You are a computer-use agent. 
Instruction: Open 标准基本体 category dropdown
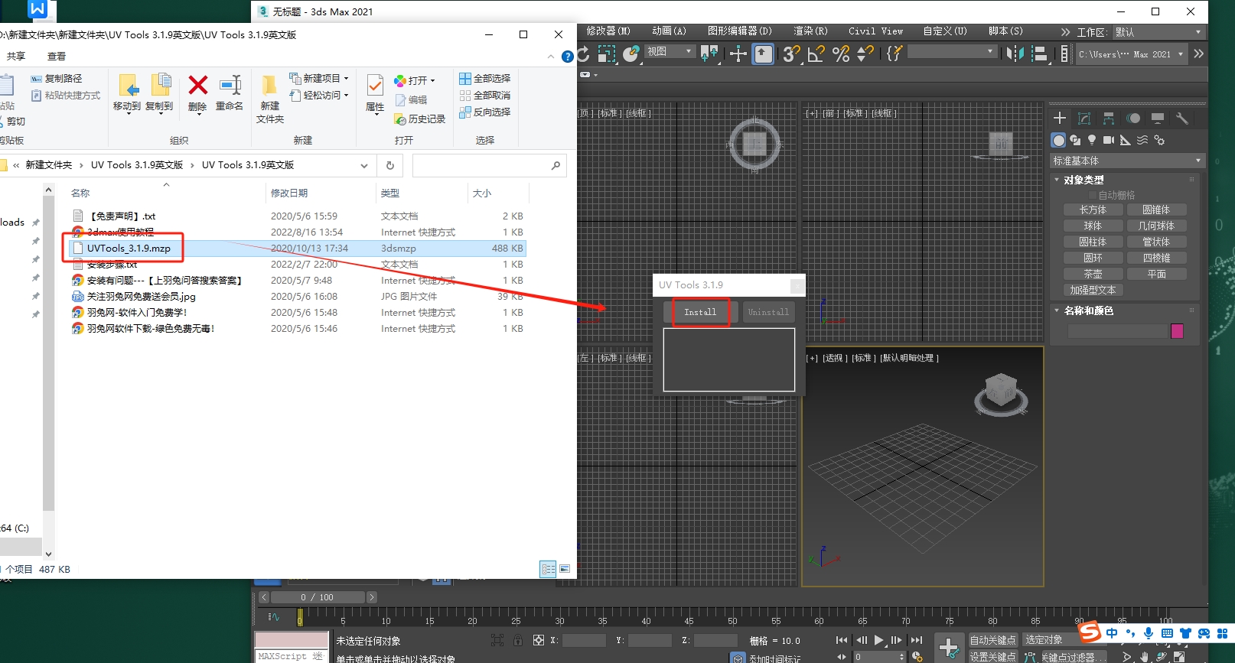click(1127, 161)
